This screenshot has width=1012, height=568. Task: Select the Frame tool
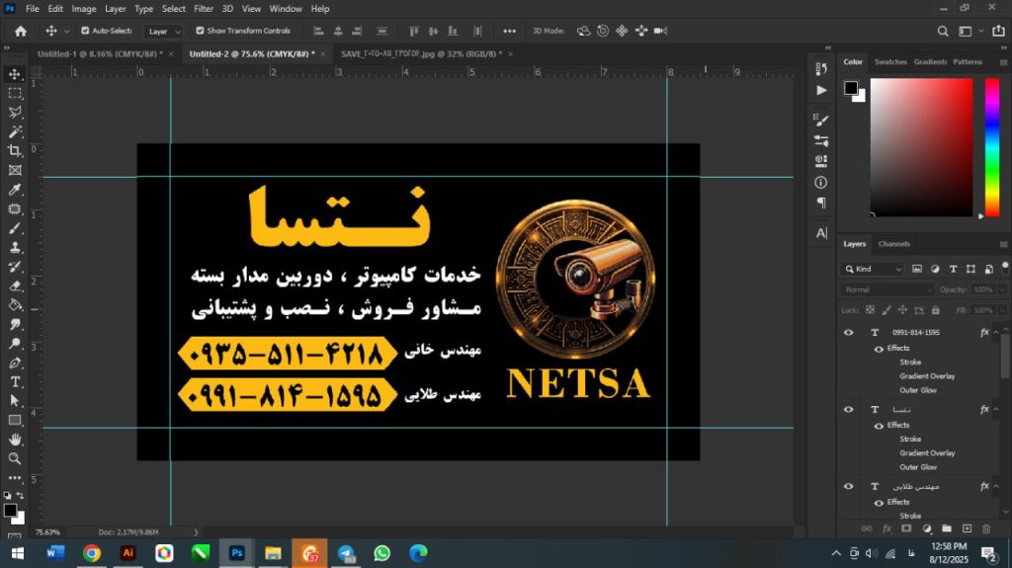[x=14, y=170]
